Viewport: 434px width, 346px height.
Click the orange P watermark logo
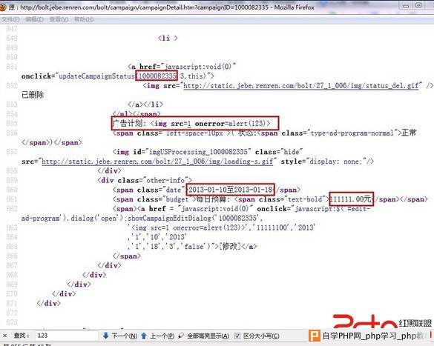click(x=314, y=336)
